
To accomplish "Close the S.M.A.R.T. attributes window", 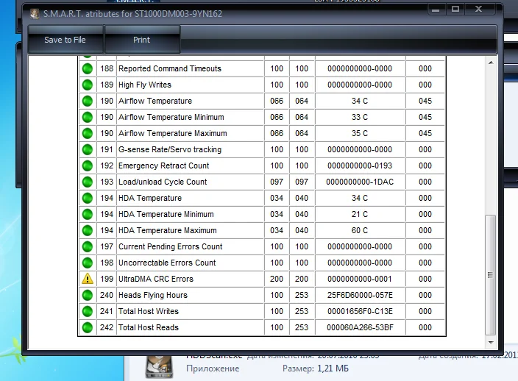I will tap(479, 10).
